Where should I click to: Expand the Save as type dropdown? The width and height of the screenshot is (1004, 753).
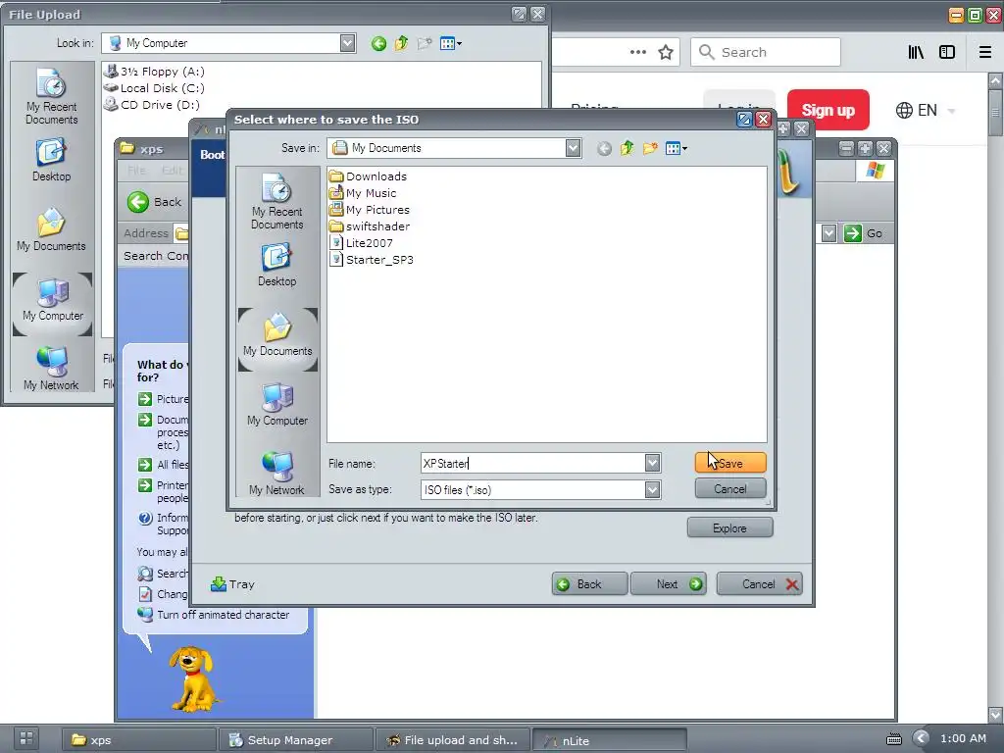[x=652, y=490]
